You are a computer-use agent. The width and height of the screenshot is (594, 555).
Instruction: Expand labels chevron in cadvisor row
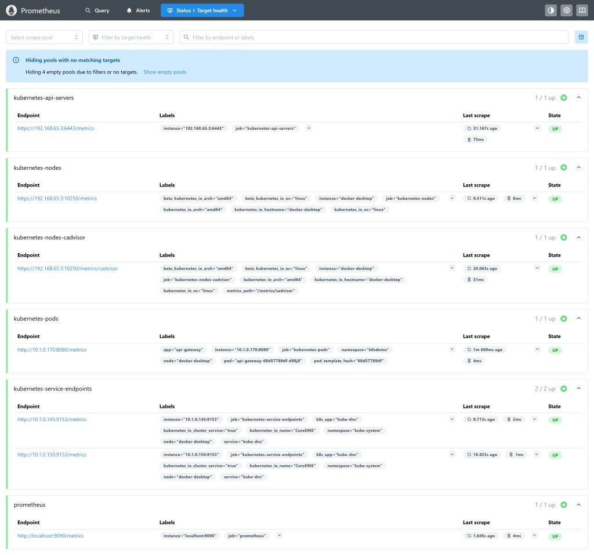point(452,268)
